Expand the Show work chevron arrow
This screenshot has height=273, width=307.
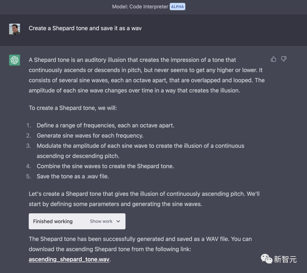coord(118,221)
